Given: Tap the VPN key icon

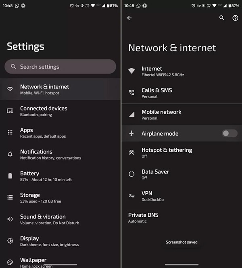Looking at the screenshot, I should 131,196.
